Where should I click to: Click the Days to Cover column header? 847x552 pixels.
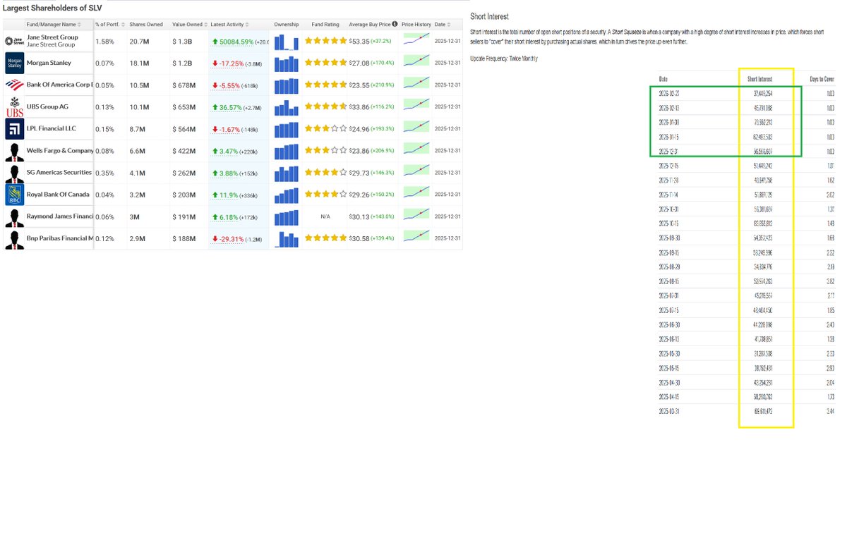(822, 79)
